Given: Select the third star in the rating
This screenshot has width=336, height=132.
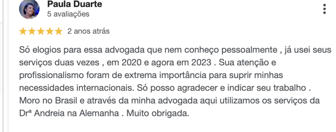Looking at the screenshot, I should coord(41,31).
